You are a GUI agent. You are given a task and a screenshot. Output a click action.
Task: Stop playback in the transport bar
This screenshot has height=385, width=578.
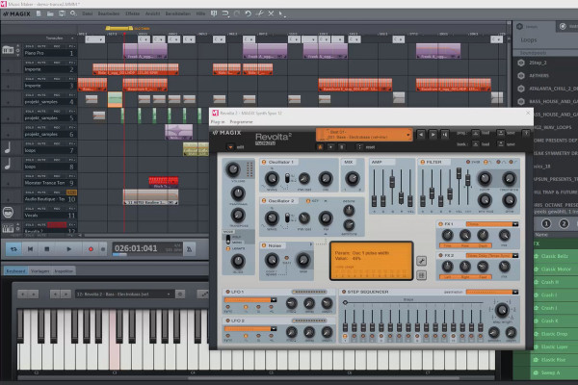[x=47, y=249]
